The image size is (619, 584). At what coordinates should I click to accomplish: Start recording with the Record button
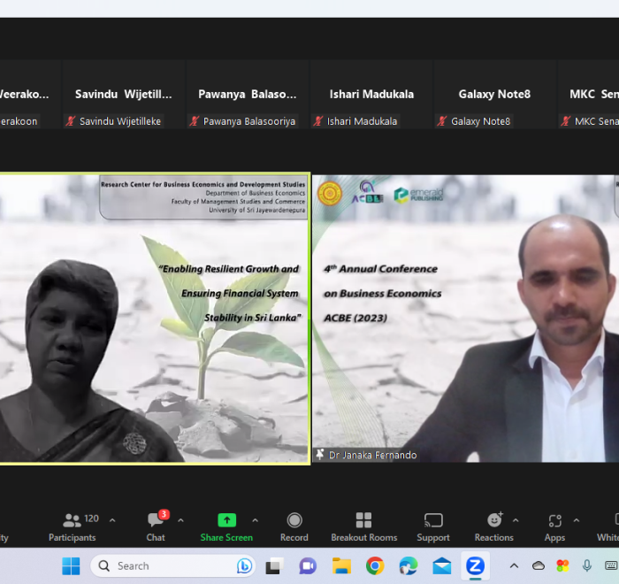294,526
